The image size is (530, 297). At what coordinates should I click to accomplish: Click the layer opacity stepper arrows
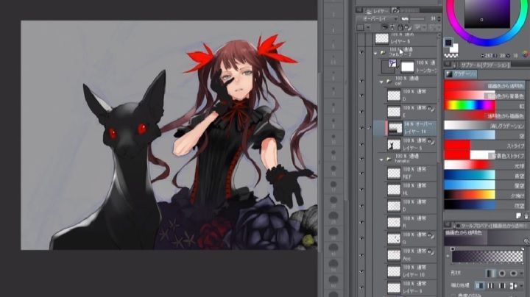coord(439,19)
